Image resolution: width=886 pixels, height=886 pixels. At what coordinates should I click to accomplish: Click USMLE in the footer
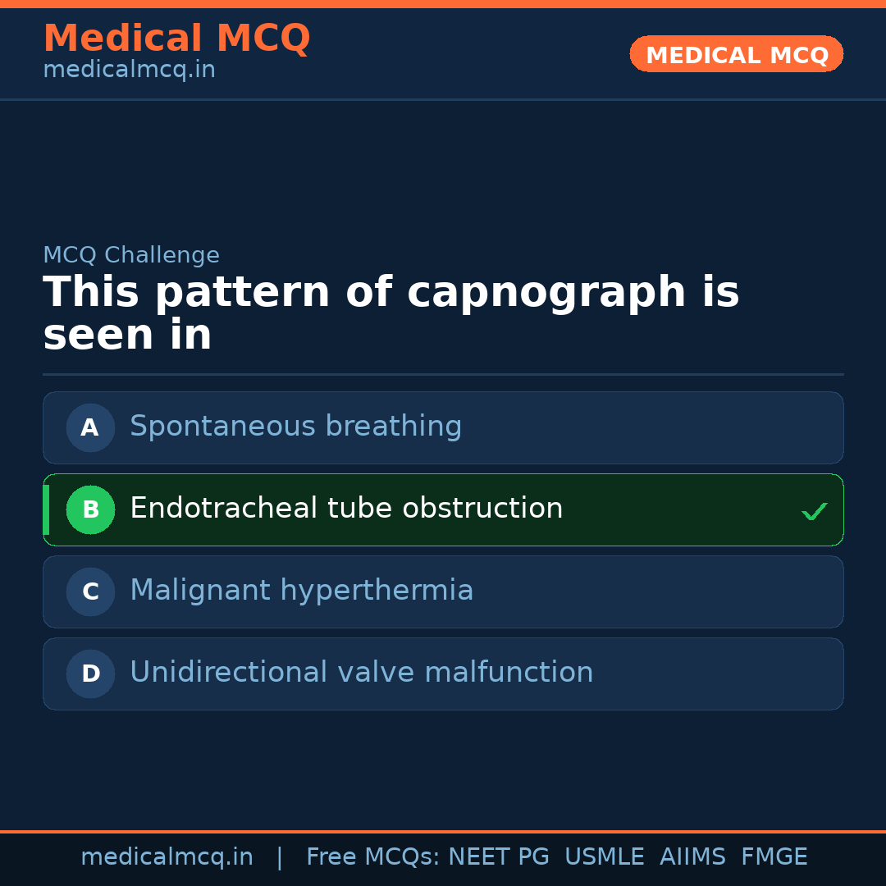604,857
